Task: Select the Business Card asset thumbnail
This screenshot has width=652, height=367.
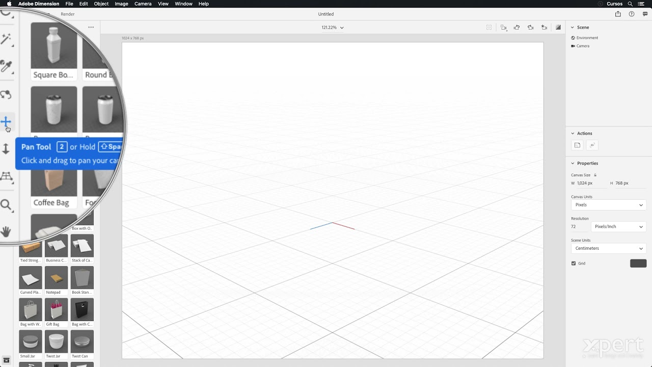Action: coord(57,246)
